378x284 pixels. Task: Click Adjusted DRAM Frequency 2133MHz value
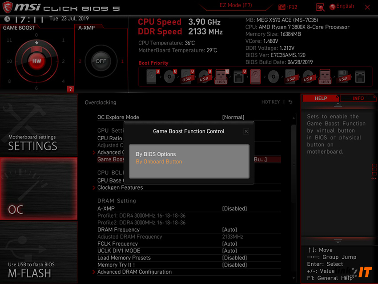coord(233,237)
